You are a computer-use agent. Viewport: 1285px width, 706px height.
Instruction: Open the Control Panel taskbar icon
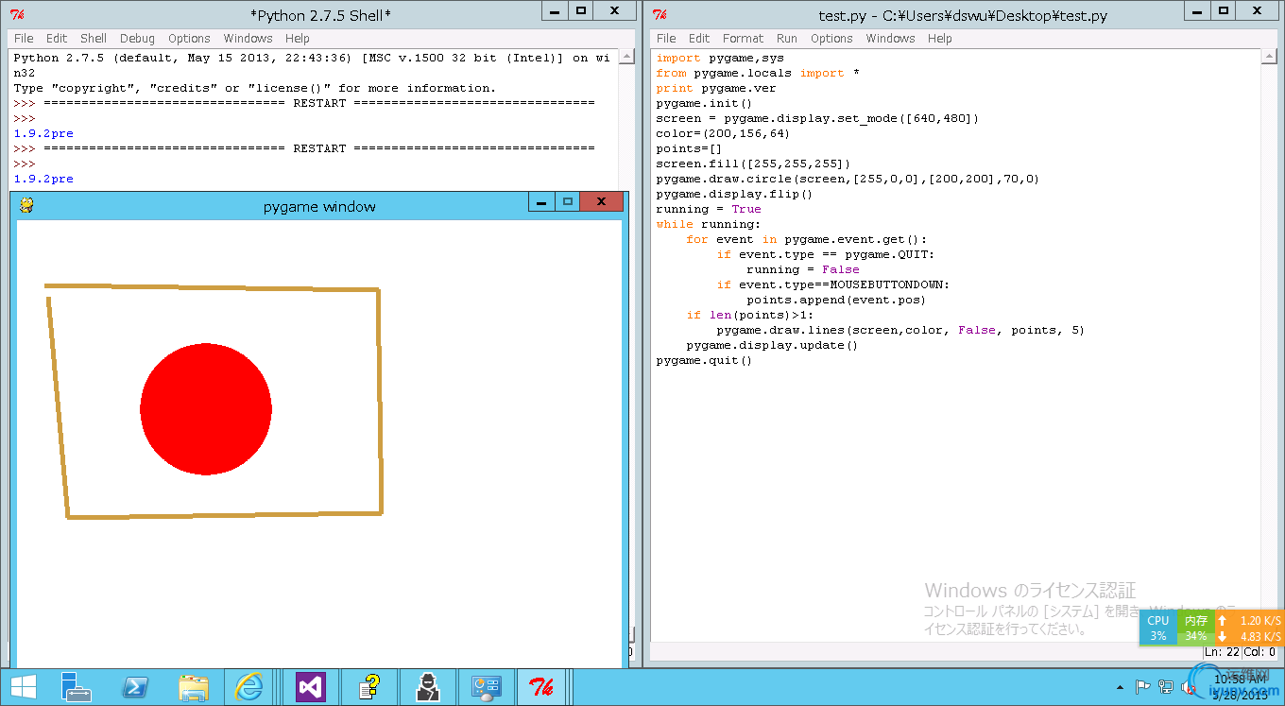click(486, 687)
